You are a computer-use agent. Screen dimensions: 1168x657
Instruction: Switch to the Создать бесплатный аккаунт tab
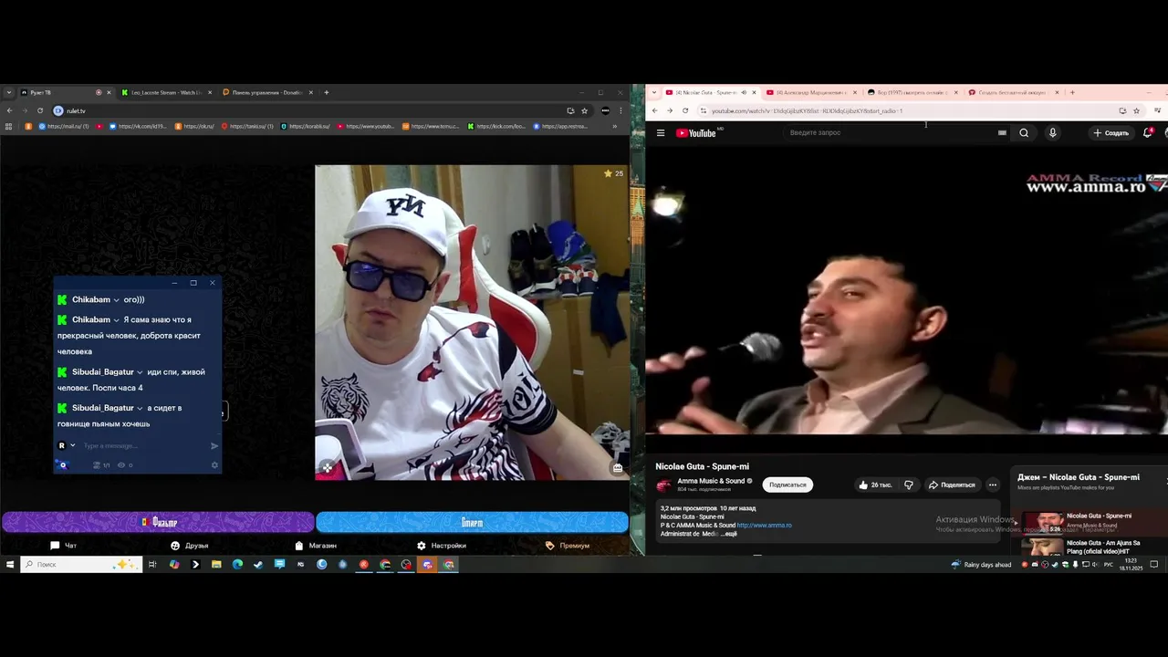pyautogui.click(x=1012, y=92)
